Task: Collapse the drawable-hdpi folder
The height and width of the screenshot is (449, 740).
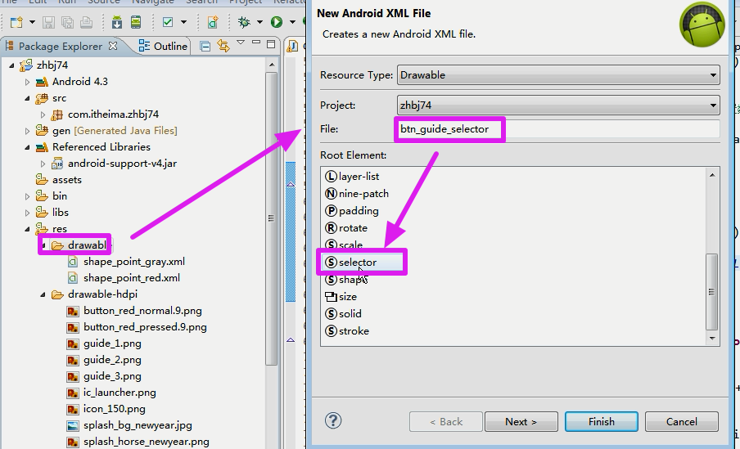Action: tap(43, 294)
